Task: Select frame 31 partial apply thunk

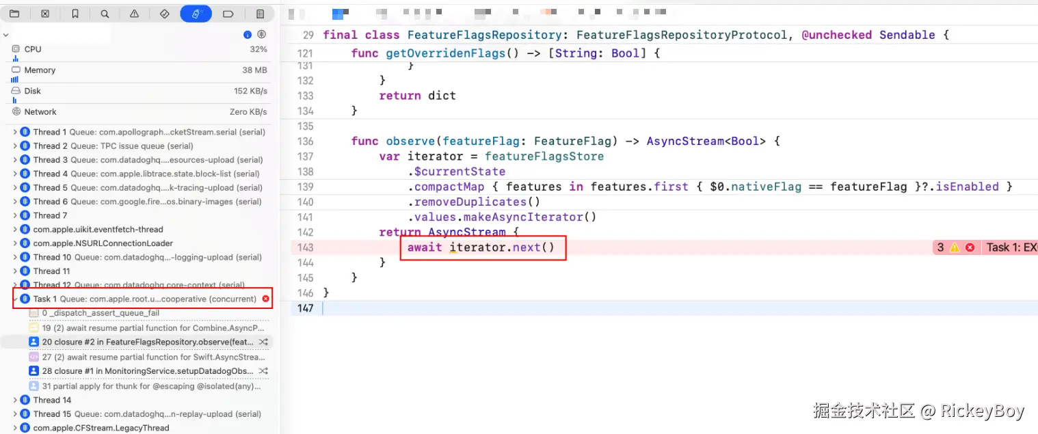Action: coord(139,386)
